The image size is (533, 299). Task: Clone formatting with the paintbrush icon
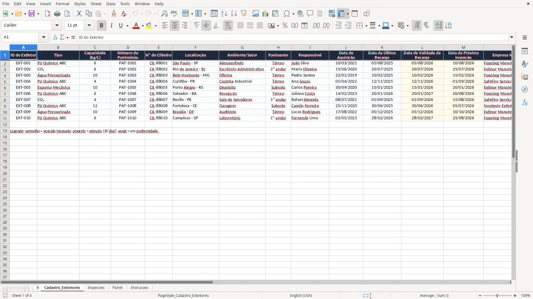[114, 14]
